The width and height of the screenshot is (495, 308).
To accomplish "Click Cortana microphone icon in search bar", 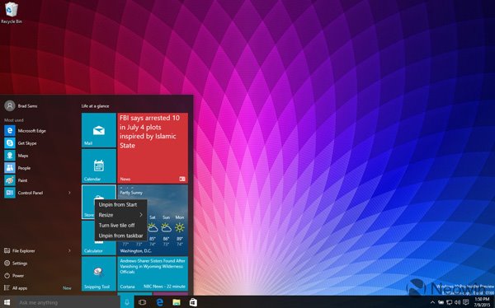I will pos(127,302).
